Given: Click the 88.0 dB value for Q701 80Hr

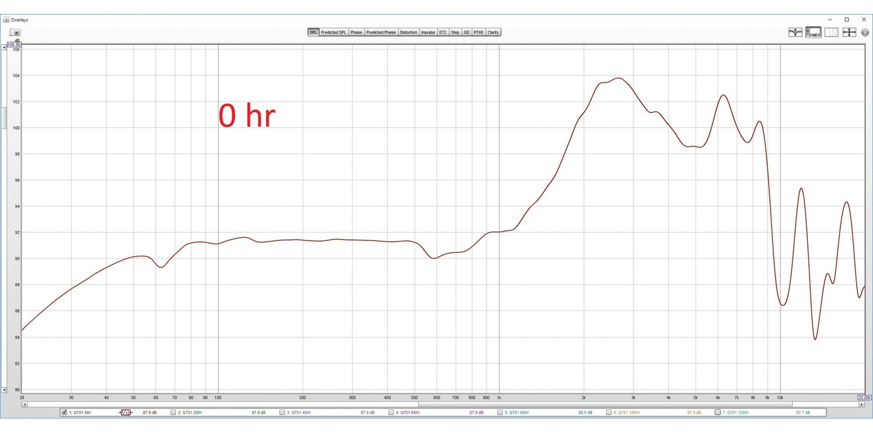Looking at the screenshot, I should tap(585, 413).
